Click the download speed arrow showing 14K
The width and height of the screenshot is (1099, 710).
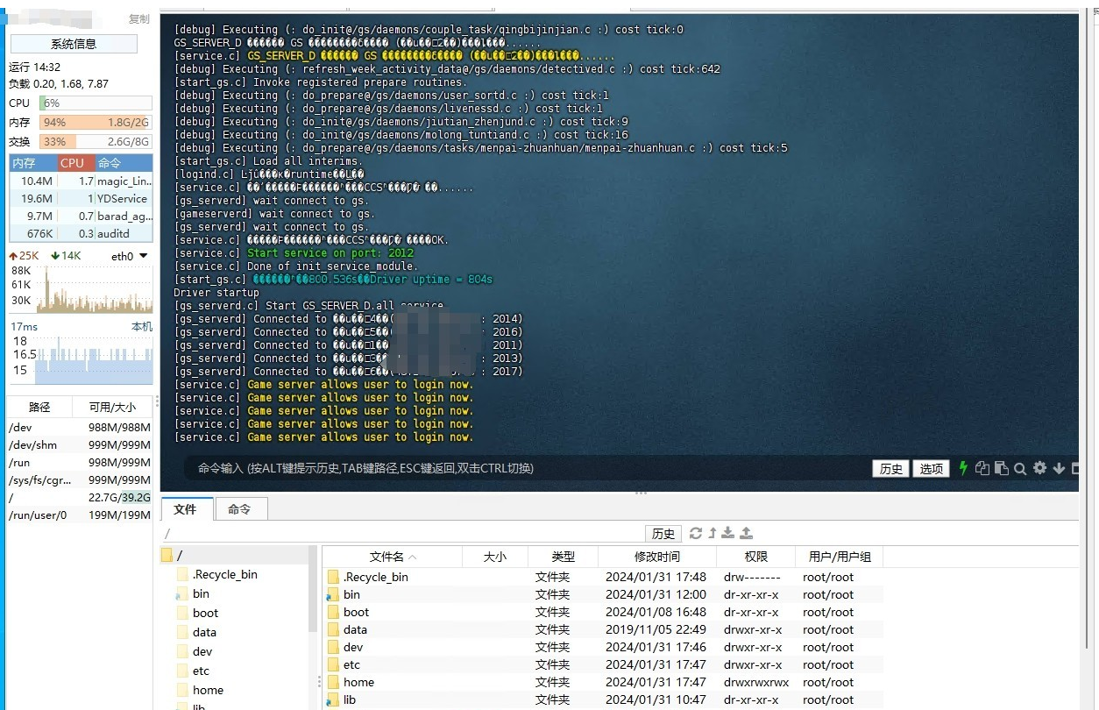coord(55,256)
